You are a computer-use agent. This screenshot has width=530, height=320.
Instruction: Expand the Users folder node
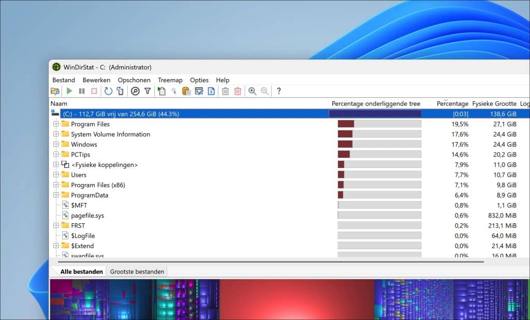pyautogui.click(x=56, y=175)
